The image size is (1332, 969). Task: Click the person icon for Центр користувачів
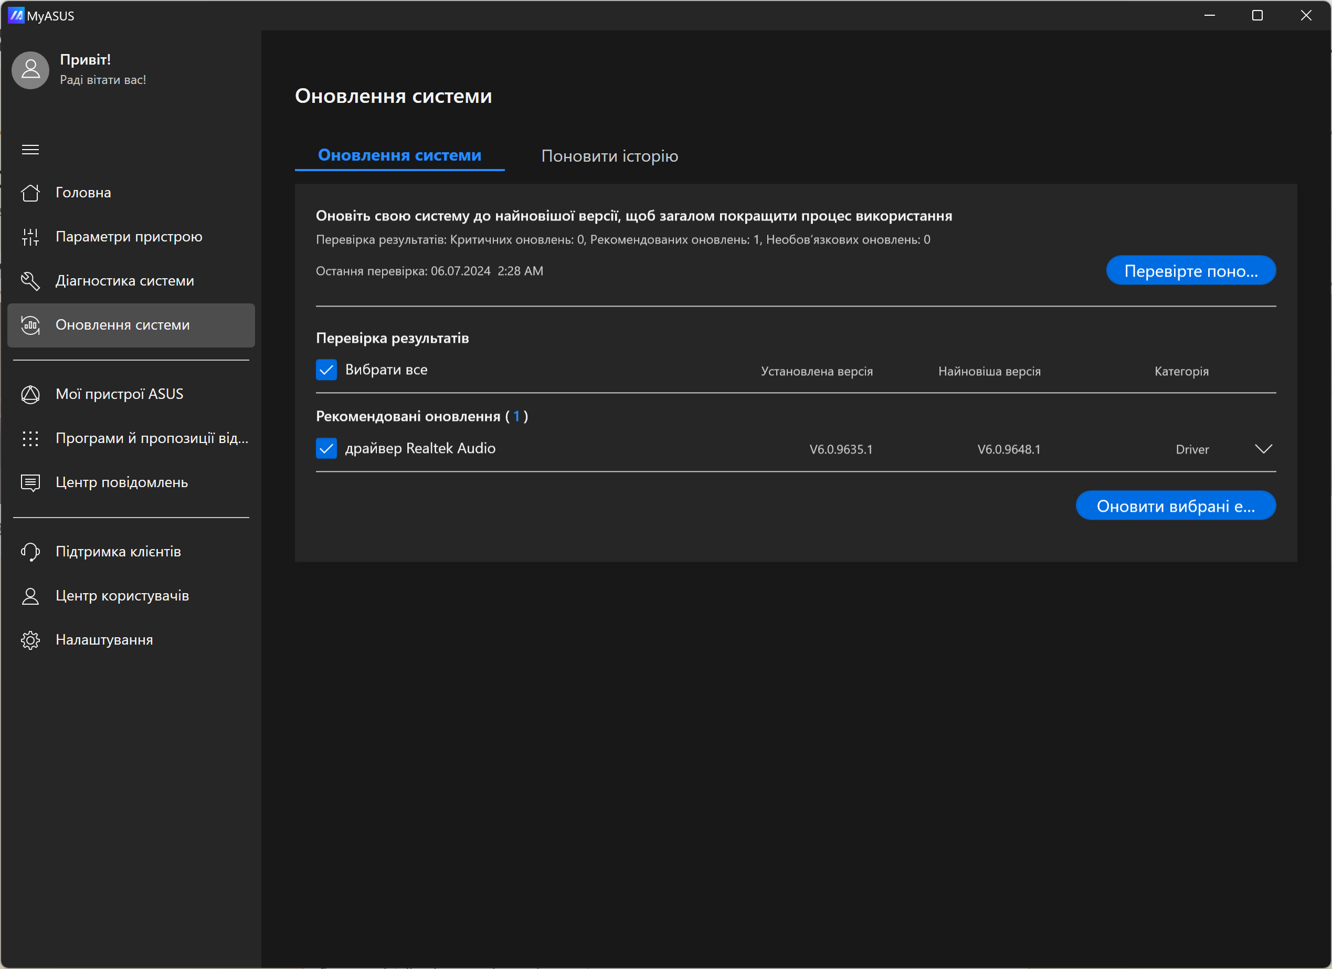pyautogui.click(x=30, y=596)
